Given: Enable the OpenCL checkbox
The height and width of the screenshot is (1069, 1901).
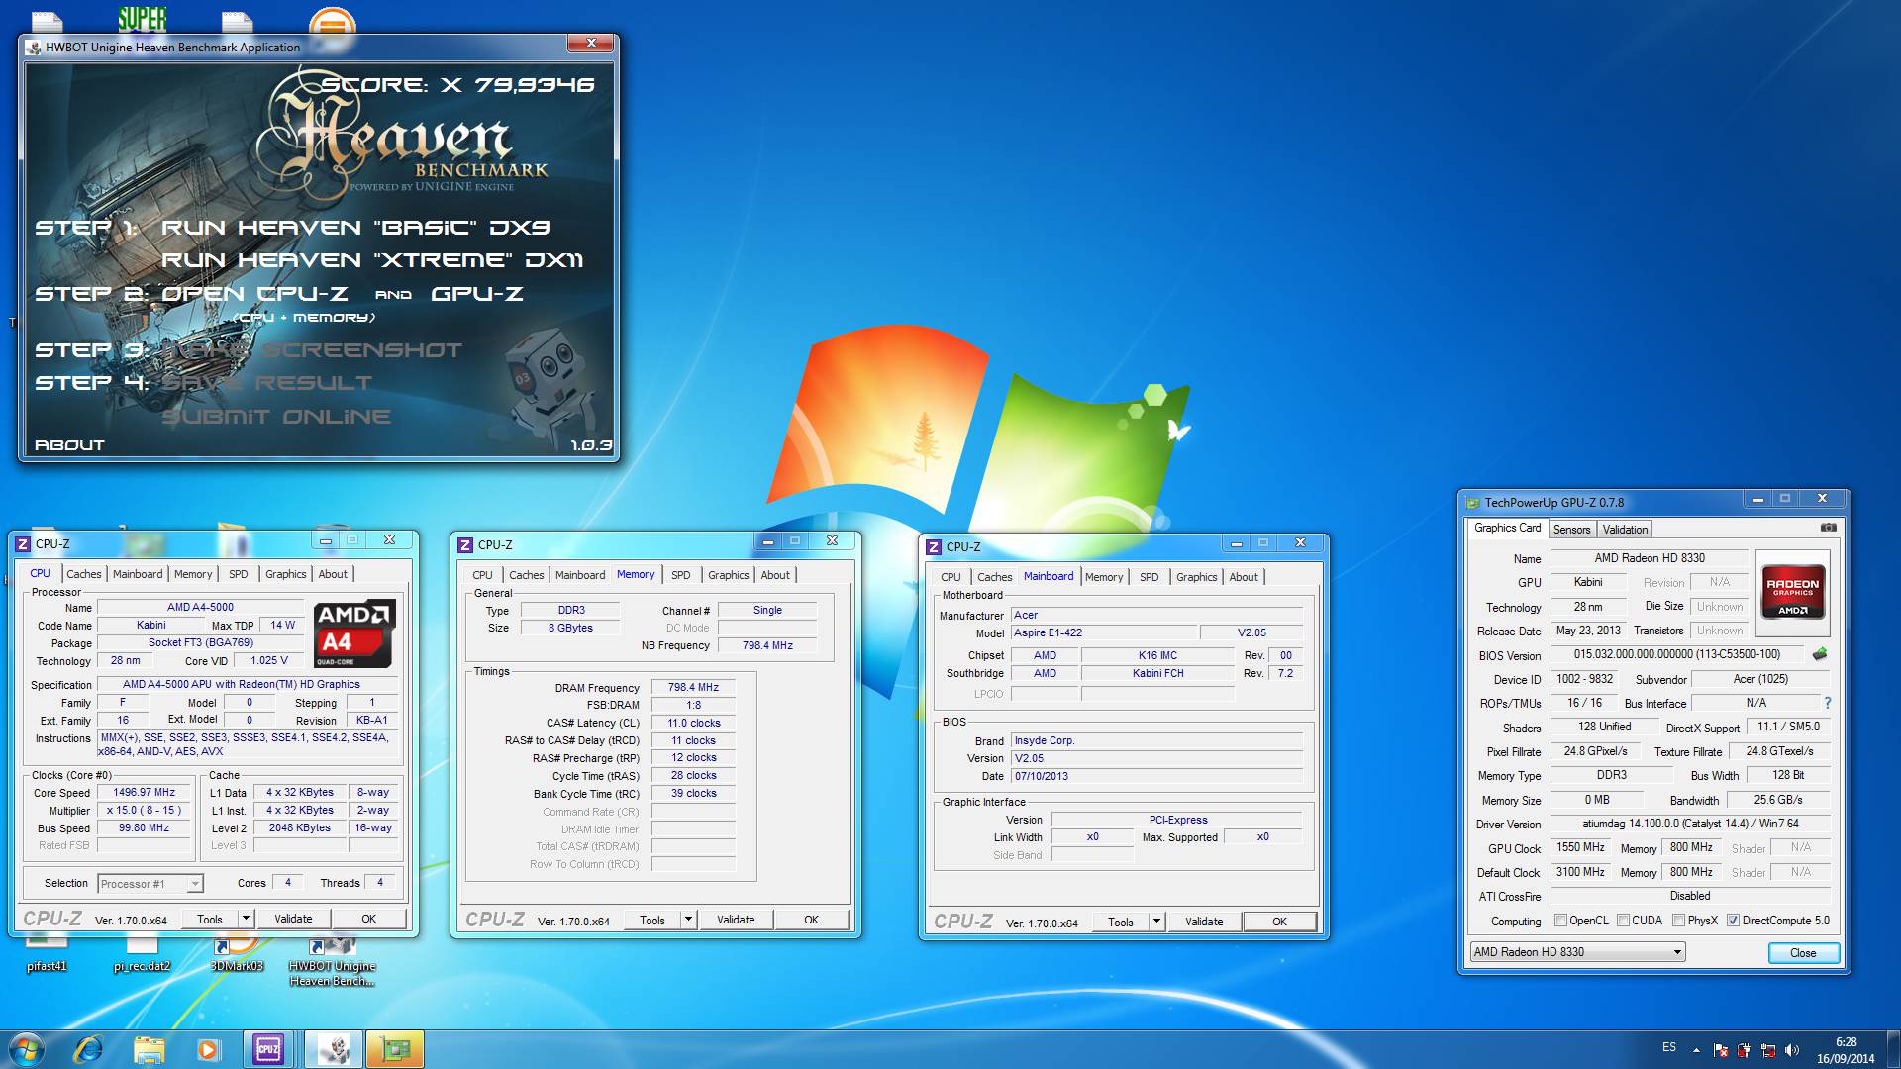Looking at the screenshot, I should (x=1561, y=921).
